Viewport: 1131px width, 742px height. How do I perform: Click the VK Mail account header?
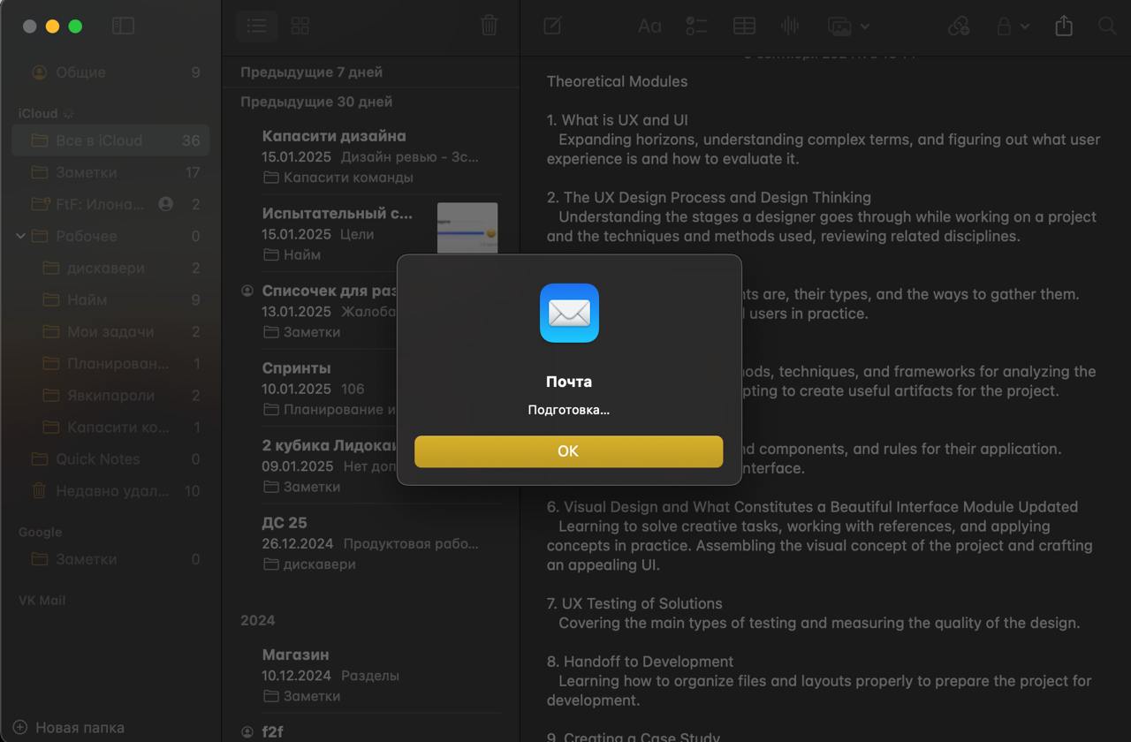[x=42, y=600]
